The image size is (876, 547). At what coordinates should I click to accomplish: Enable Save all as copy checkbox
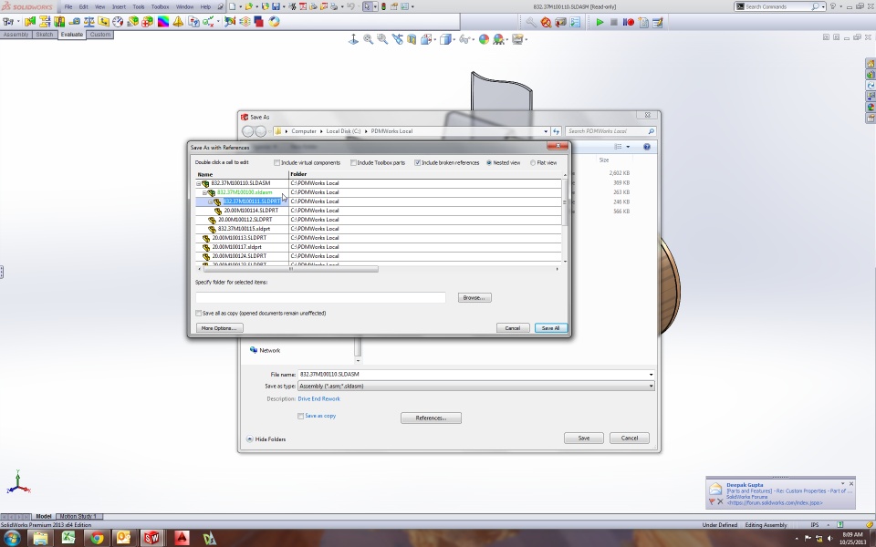(x=198, y=313)
